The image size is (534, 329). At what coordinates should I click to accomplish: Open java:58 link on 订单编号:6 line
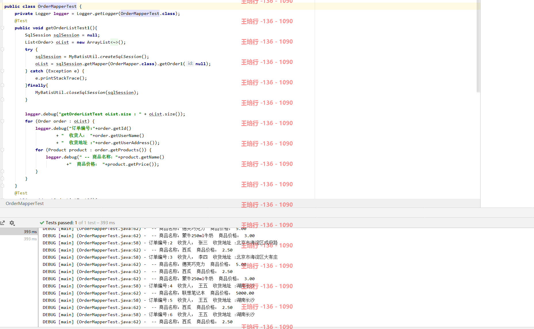109,315
